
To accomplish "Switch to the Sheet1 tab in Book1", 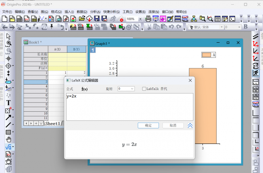I will click(x=53, y=123).
